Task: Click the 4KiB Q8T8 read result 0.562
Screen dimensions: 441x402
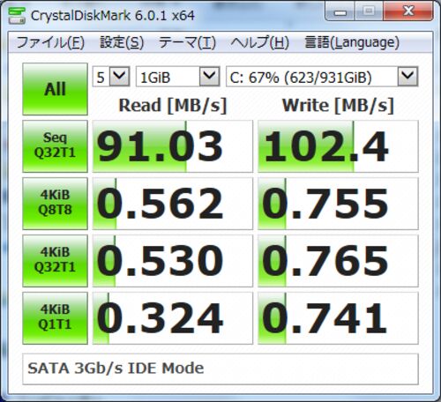Action: [x=173, y=204]
